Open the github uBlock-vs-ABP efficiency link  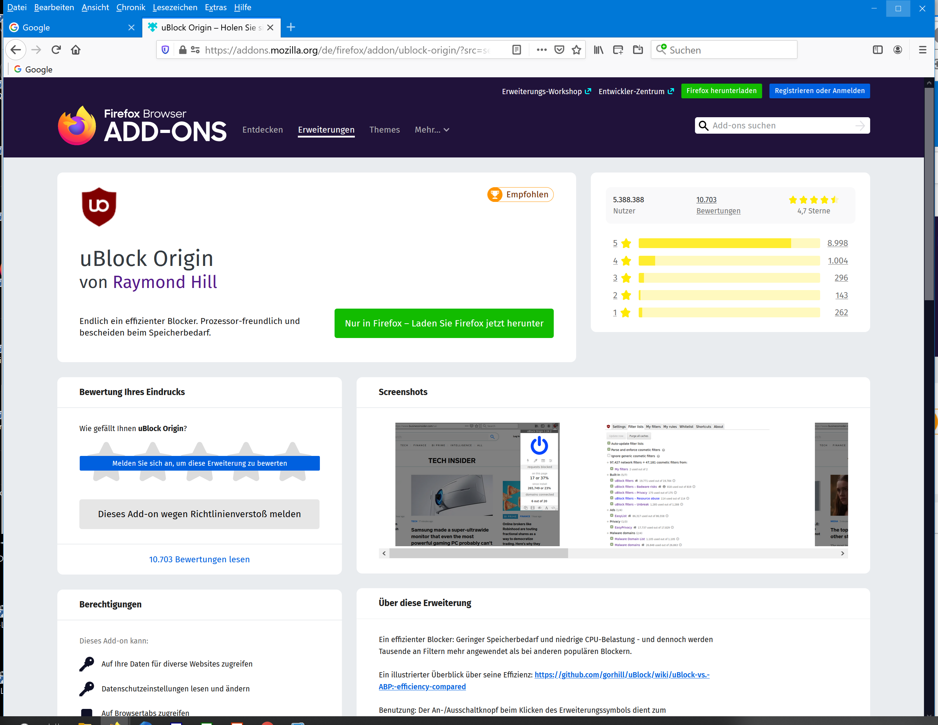tap(544, 680)
